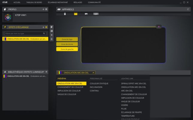
Task: Click the Appareils keyboard icon
Action: tap(59, 9)
